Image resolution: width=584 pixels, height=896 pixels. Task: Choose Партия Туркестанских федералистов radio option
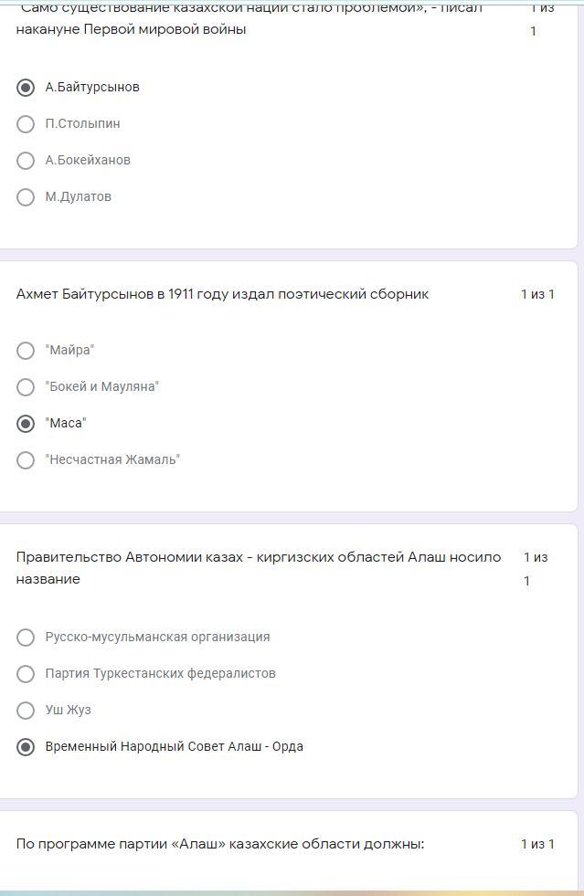coord(26,674)
